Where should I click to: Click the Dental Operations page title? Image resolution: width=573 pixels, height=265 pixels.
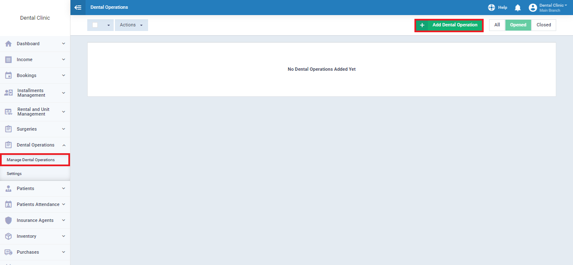point(109,8)
